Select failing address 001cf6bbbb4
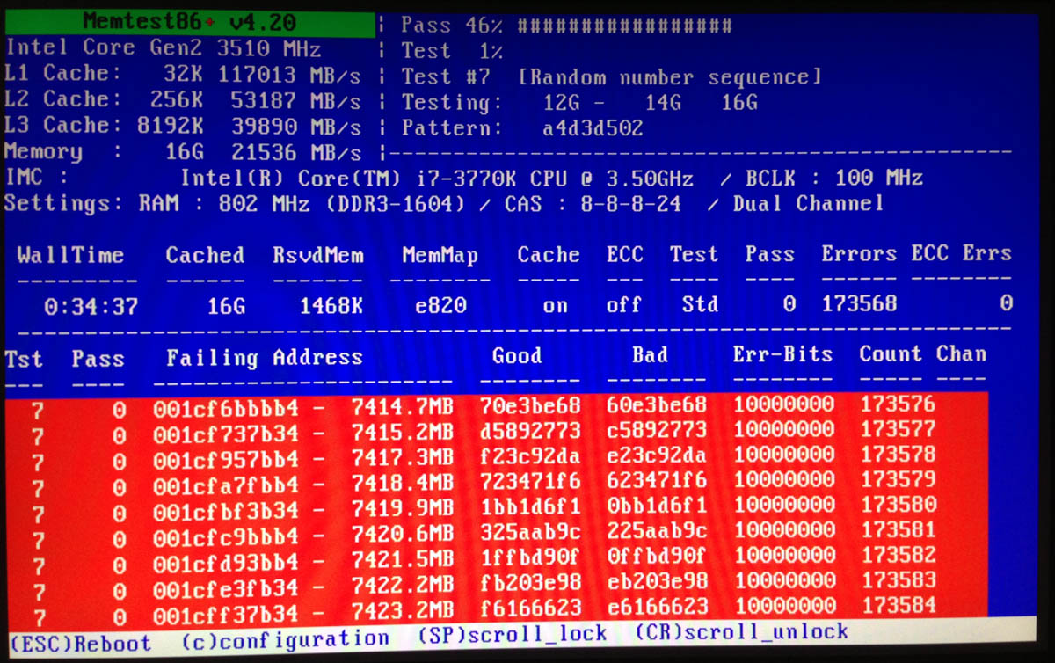1055x663 pixels. pyautogui.click(x=226, y=409)
